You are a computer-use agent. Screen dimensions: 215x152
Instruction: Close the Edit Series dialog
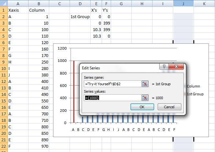[x=176, y=66]
